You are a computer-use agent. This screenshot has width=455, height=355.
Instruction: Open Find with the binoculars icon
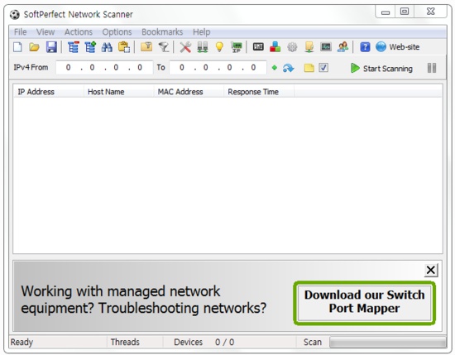(x=107, y=47)
